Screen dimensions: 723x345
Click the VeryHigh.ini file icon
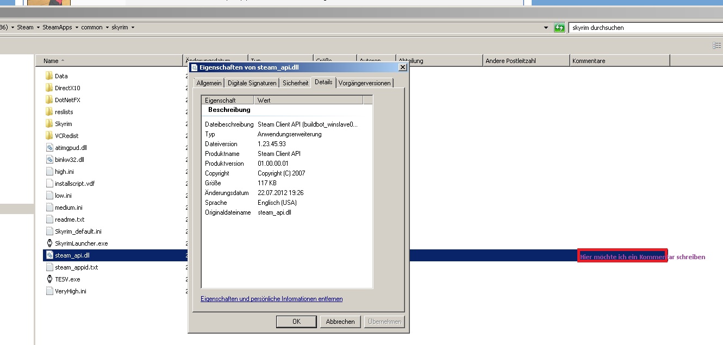point(49,291)
